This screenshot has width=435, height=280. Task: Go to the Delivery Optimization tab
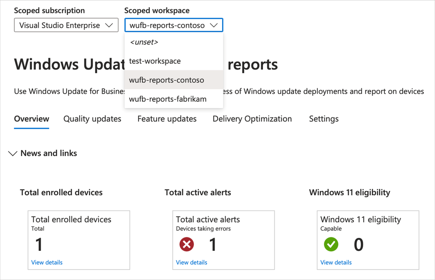tap(252, 119)
